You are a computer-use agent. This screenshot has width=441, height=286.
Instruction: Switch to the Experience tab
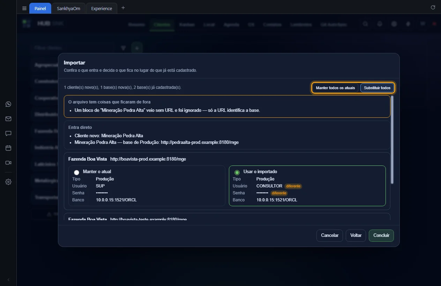tap(102, 8)
